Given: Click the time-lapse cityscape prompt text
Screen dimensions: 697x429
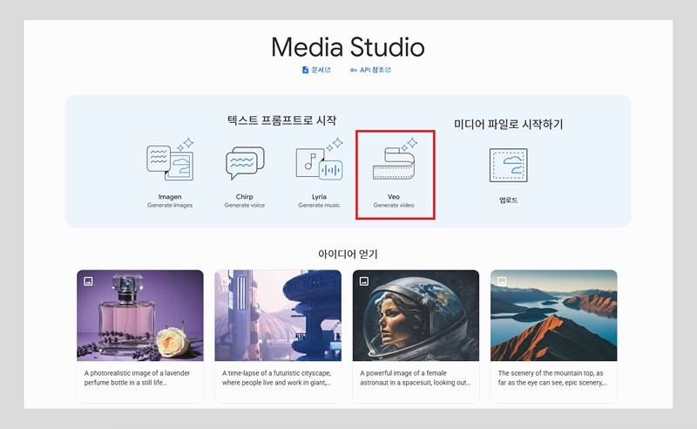Looking at the screenshot, I should 277,378.
